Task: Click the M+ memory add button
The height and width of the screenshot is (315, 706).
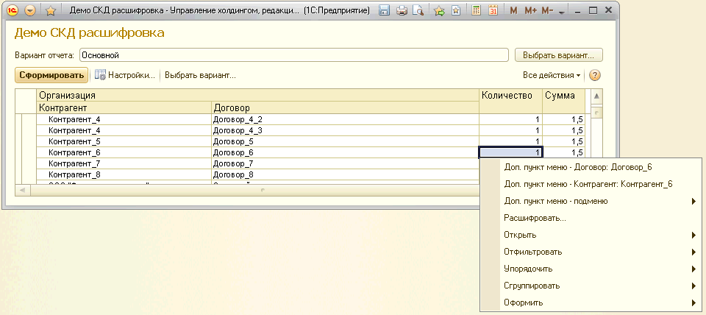Action: point(530,11)
